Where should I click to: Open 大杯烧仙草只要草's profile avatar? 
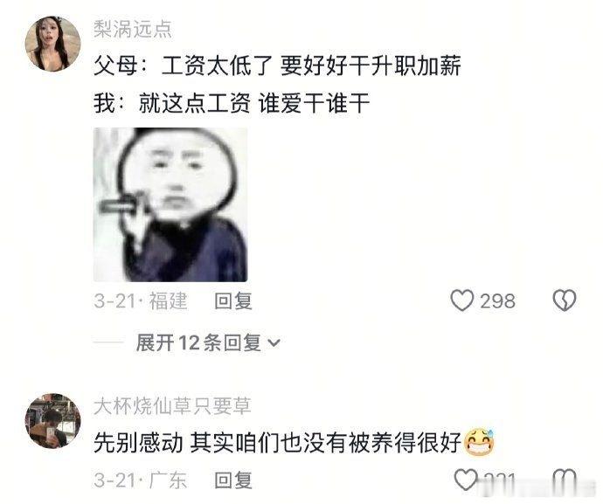pyautogui.click(x=53, y=420)
